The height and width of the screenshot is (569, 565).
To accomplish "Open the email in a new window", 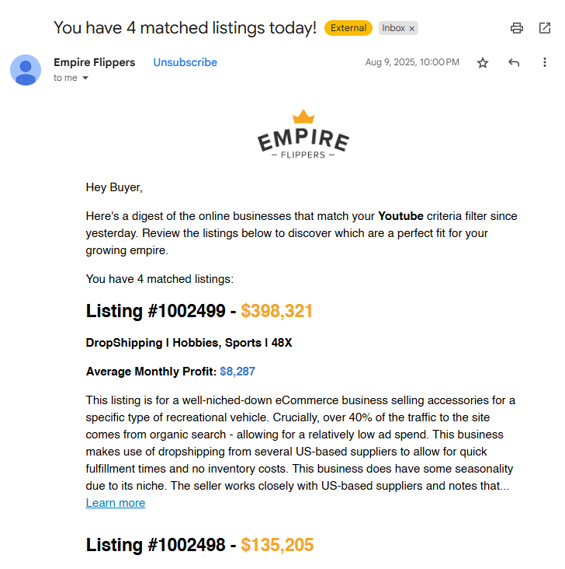I will click(545, 28).
